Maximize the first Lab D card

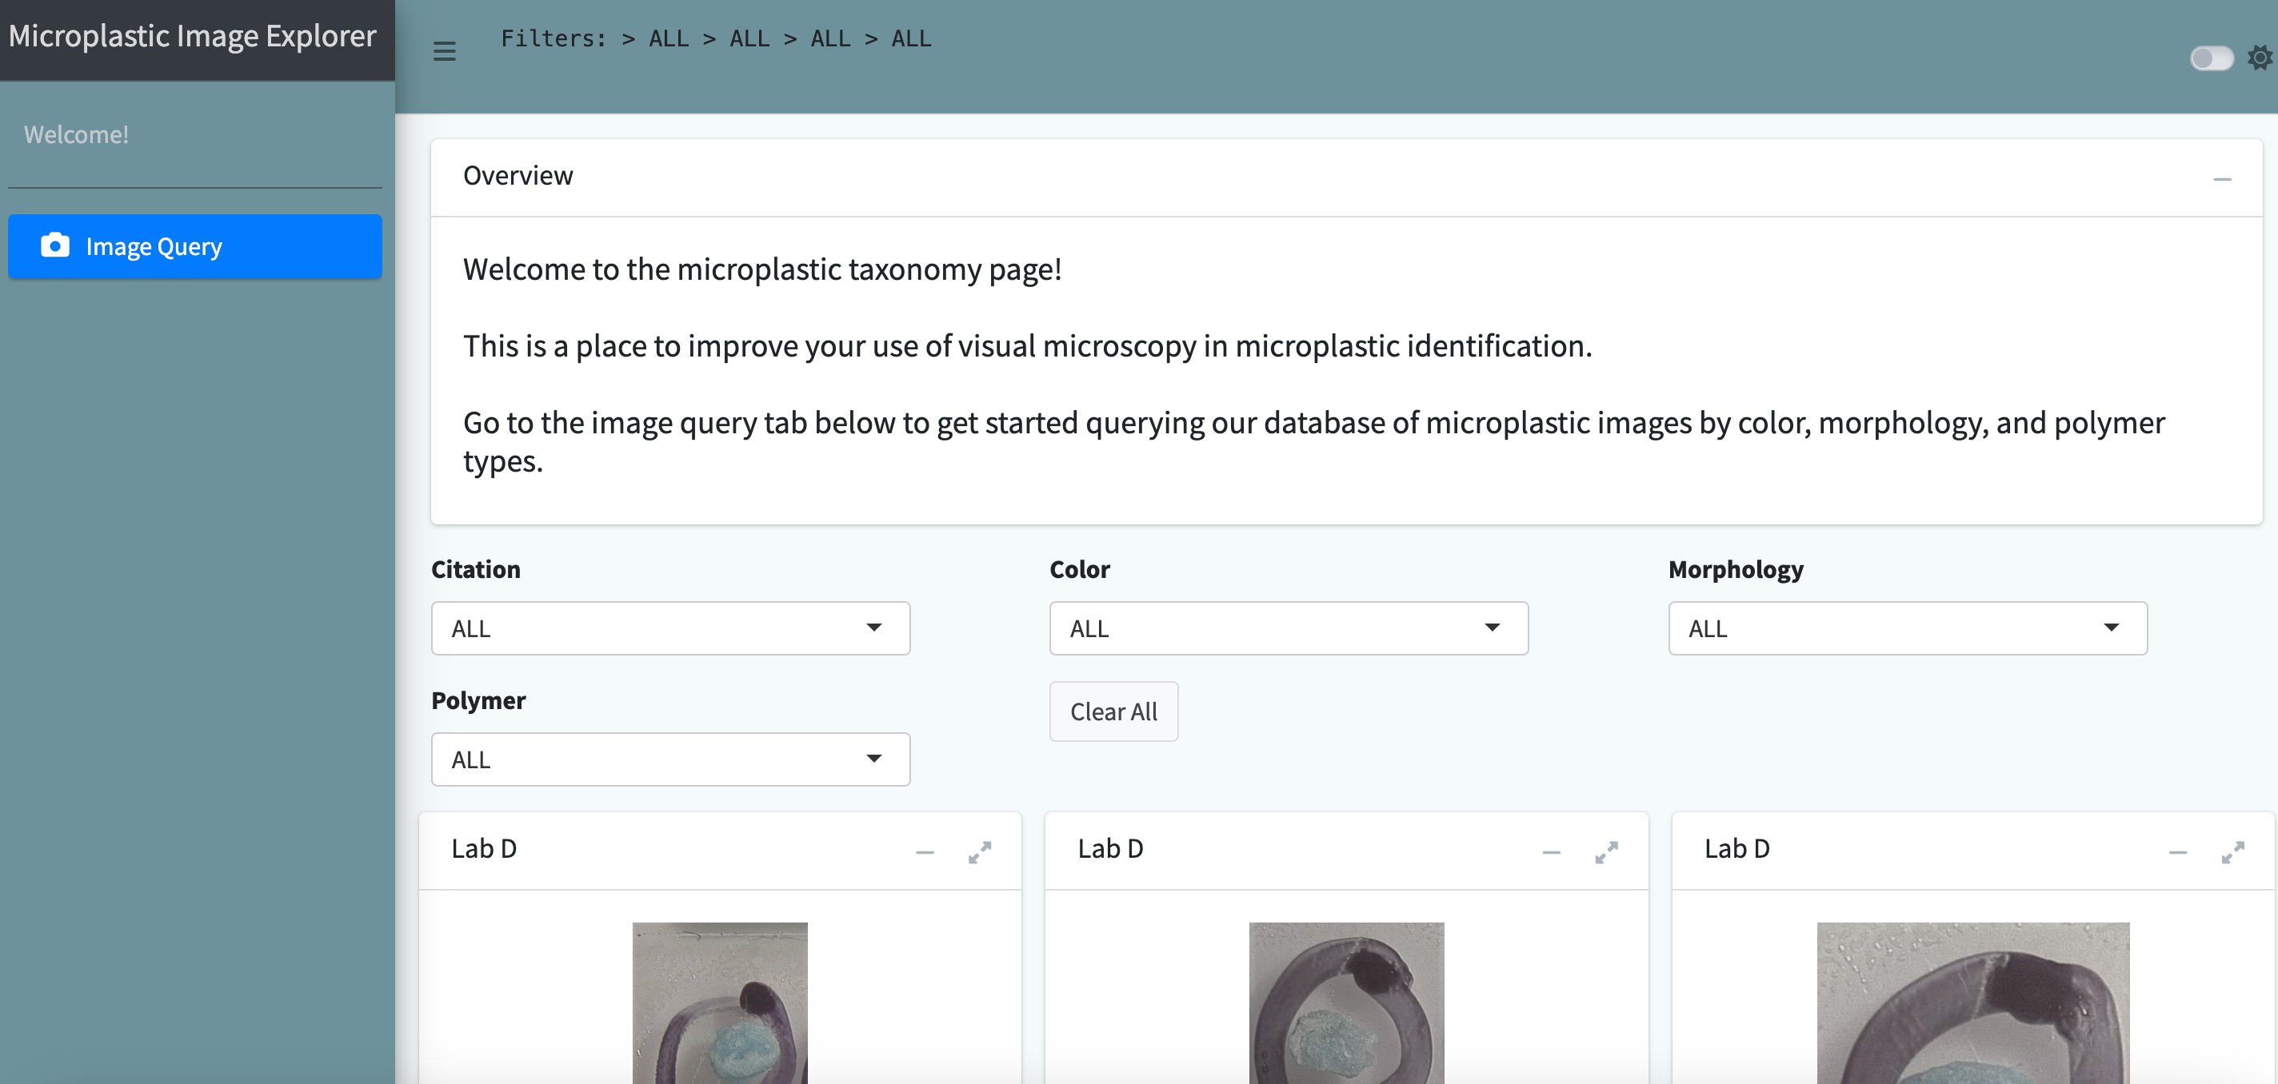(980, 852)
